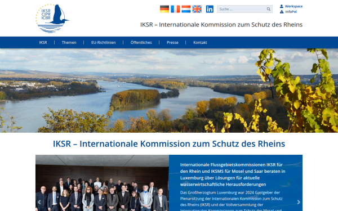
Task: Open the IKSR menu item
Action: pos(43,42)
